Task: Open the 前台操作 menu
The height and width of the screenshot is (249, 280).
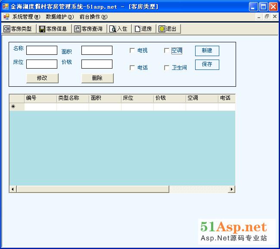Action: [x=93, y=17]
